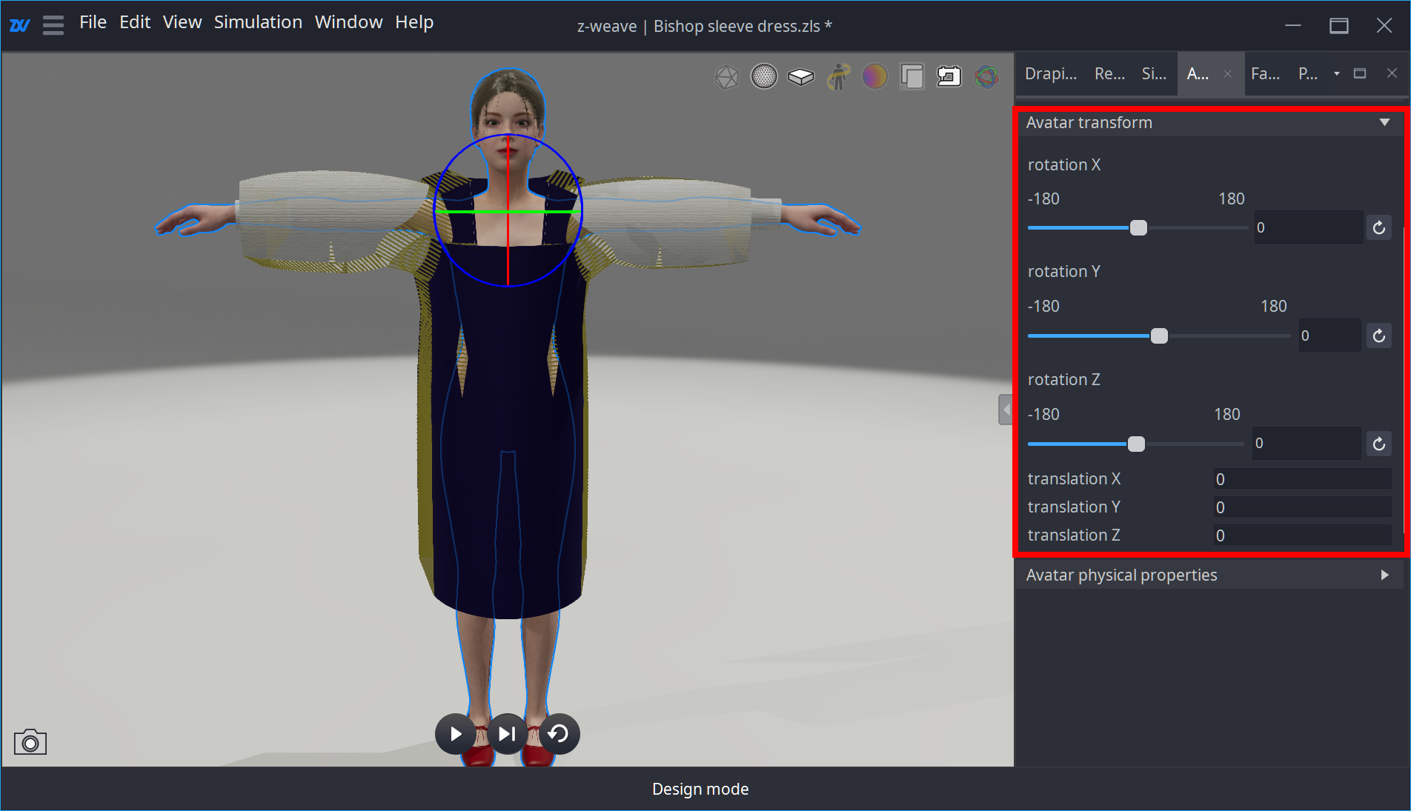
Task: Click the overlapping pattern pieces icon
Action: click(912, 76)
